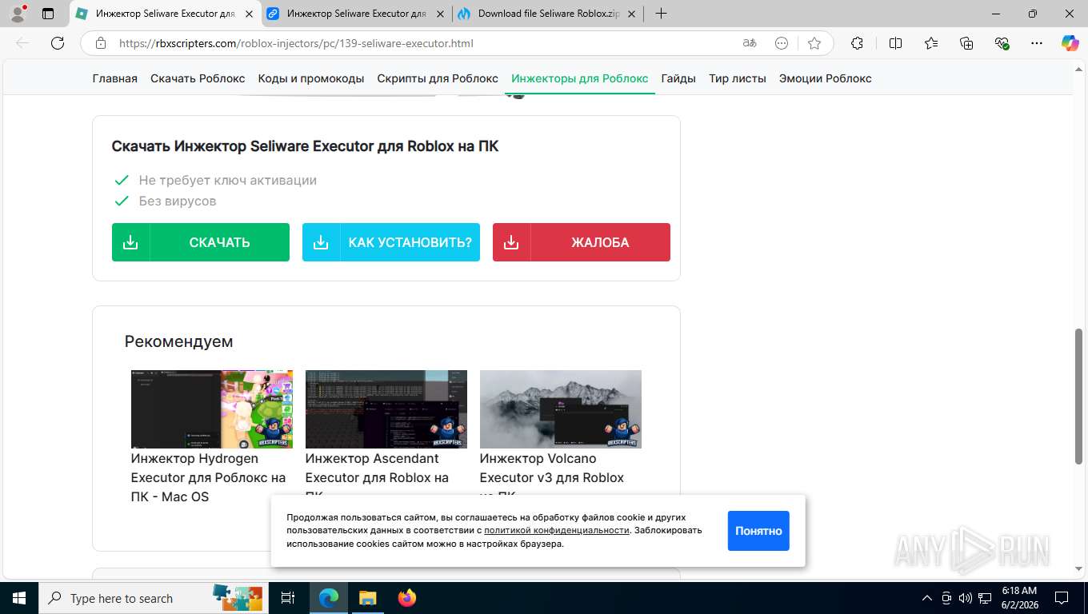
Task: Open browser extensions puzzle icon
Action: (857, 43)
